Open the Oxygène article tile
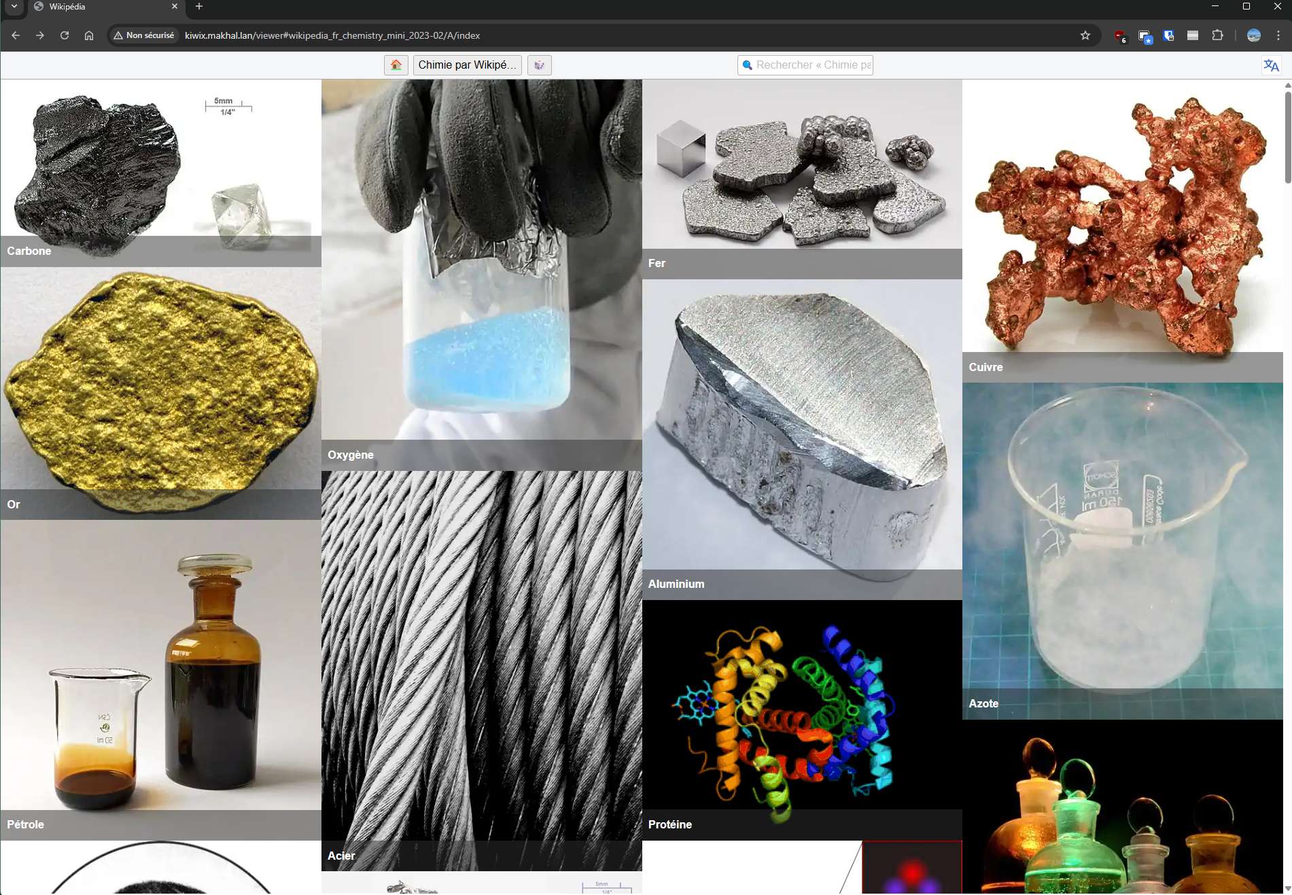1292x895 pixels. (x=481, y=275)
